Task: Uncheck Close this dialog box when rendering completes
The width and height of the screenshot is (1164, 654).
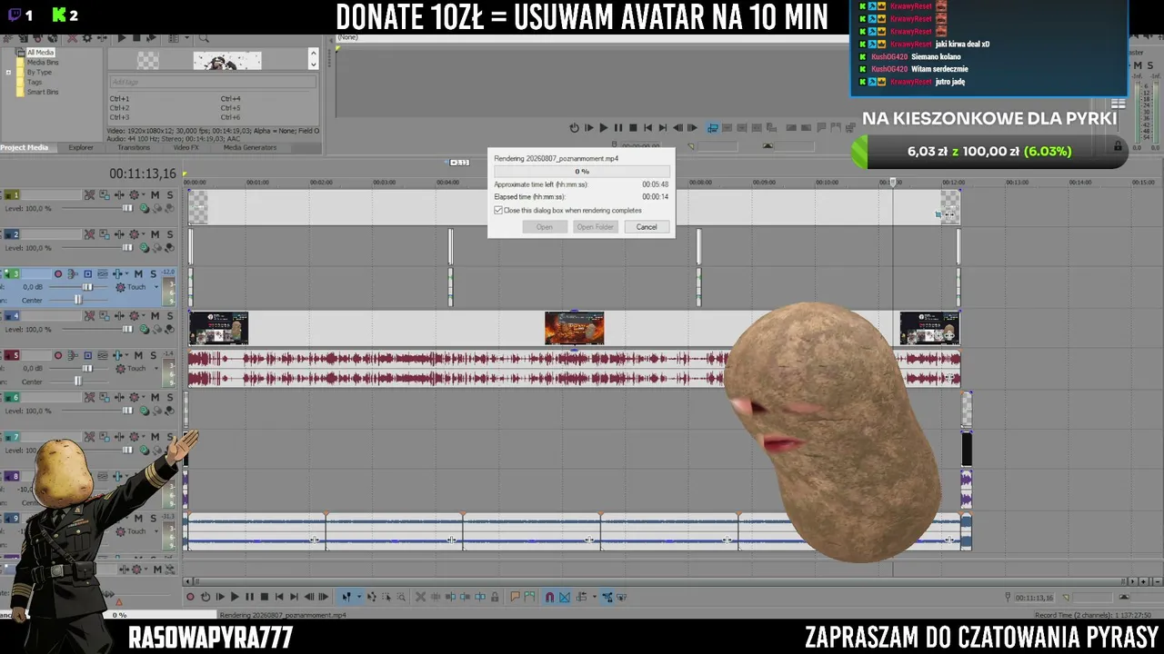Action: click(498, 211)
